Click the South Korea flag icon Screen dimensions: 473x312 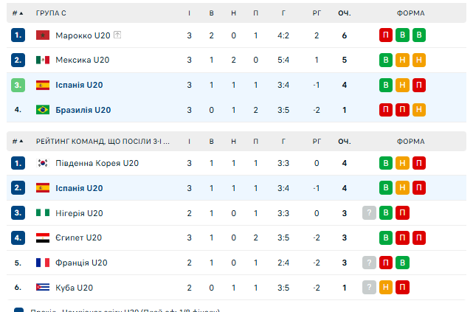coord(43,163)
